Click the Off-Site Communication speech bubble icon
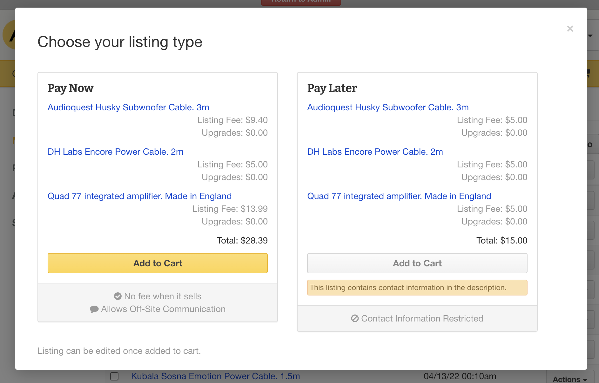599x383 pixels. tap(94, 309)
